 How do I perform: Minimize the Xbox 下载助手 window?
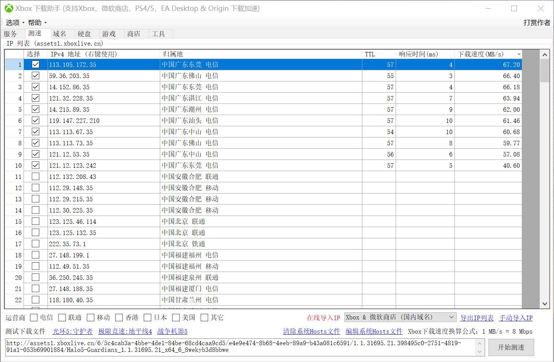pyautogui.click(x=488, y=8)
